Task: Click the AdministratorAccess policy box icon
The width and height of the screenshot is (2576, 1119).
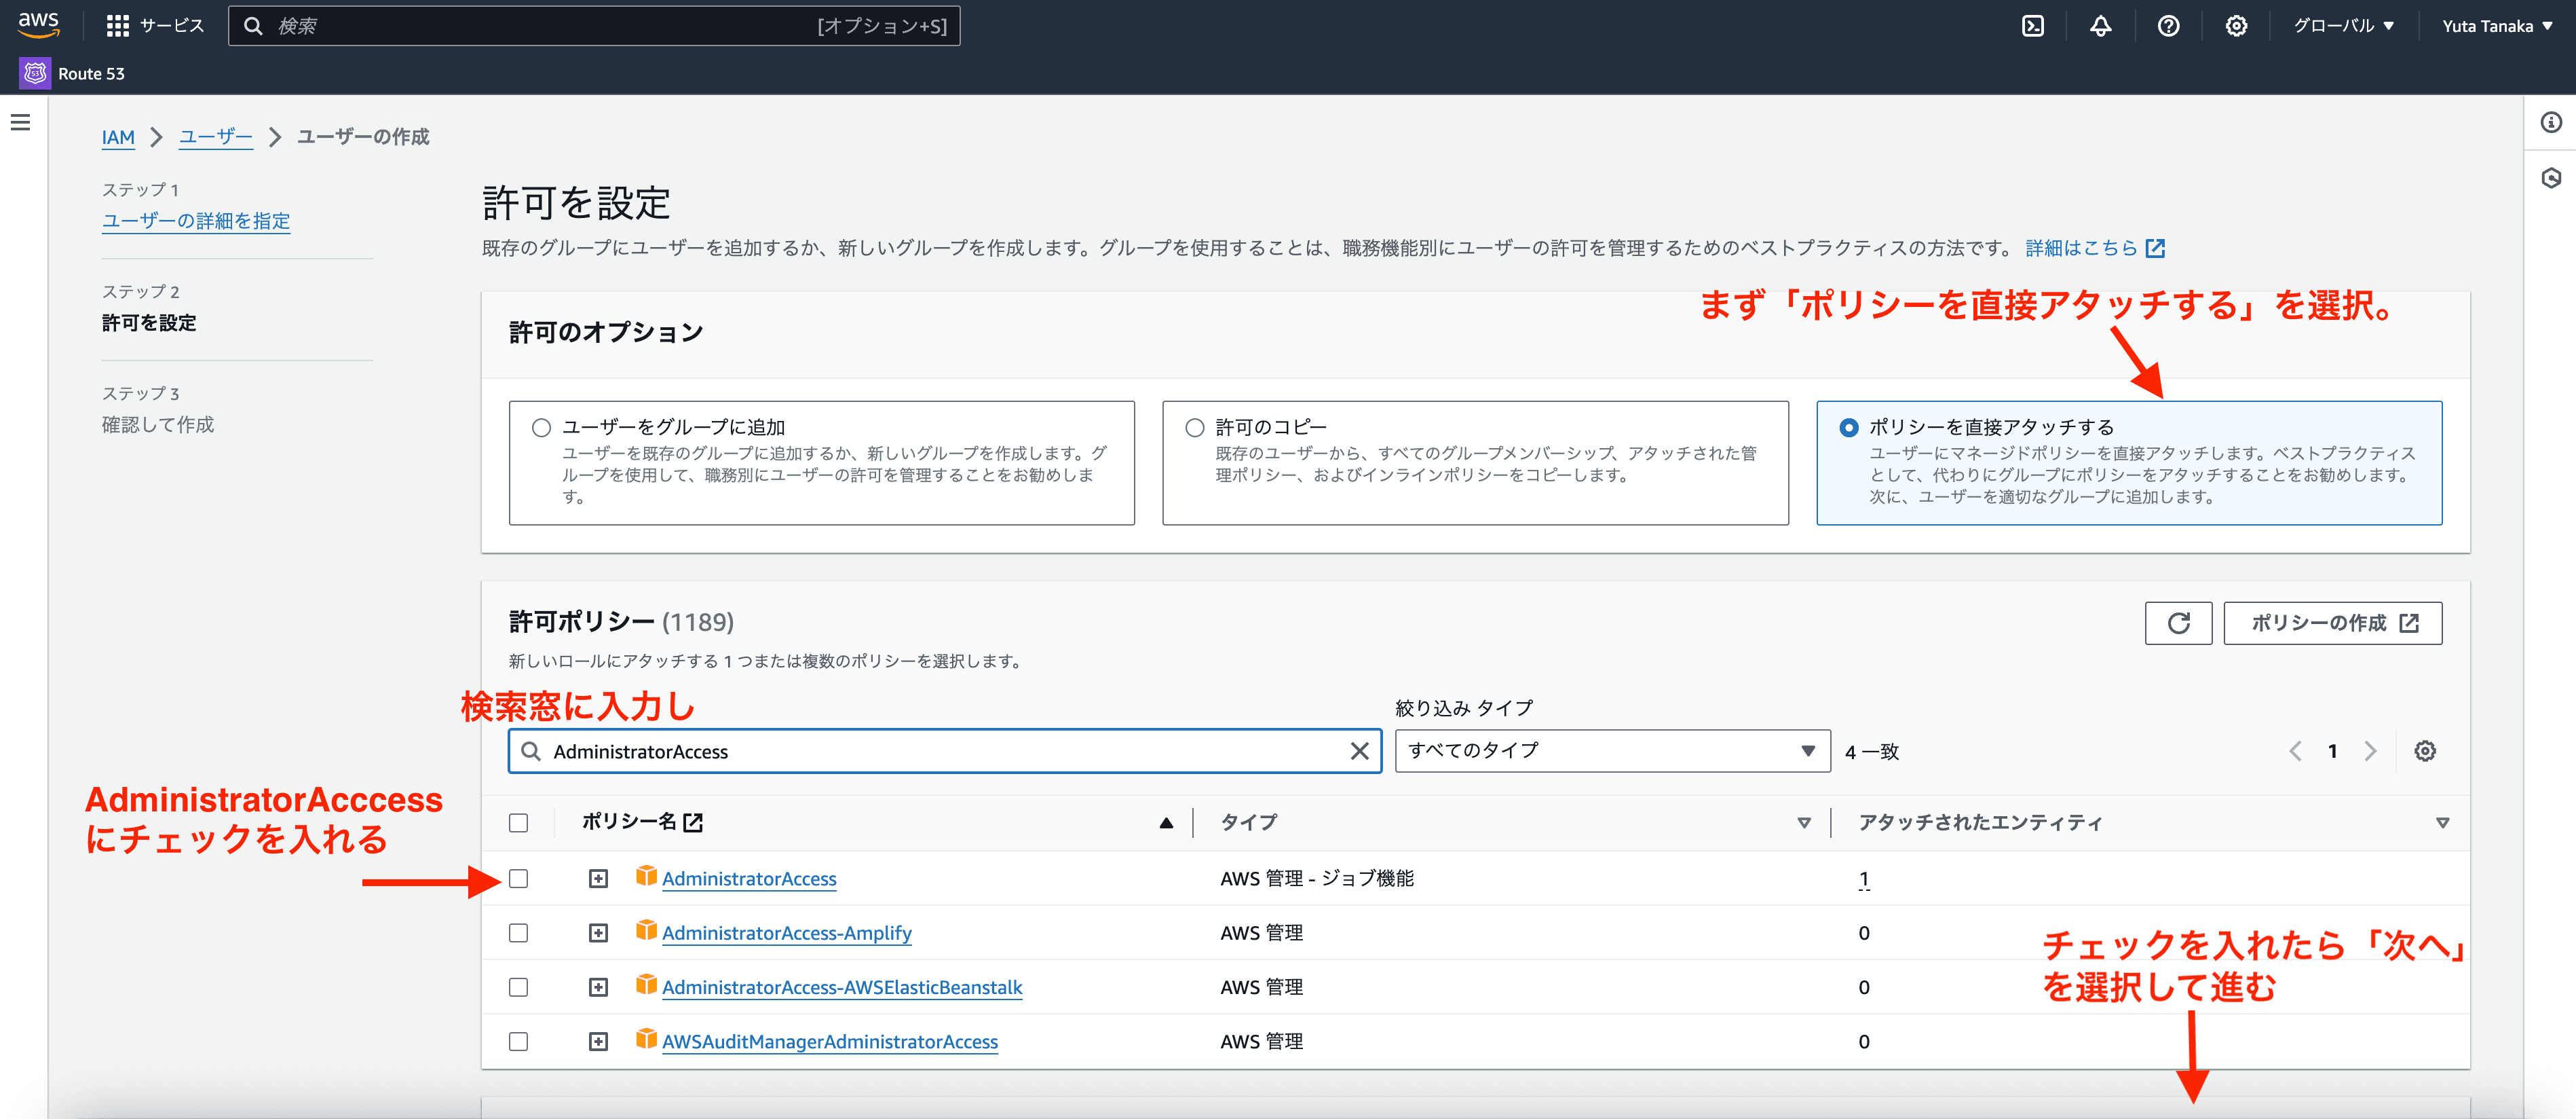Action: coord(646,876)
